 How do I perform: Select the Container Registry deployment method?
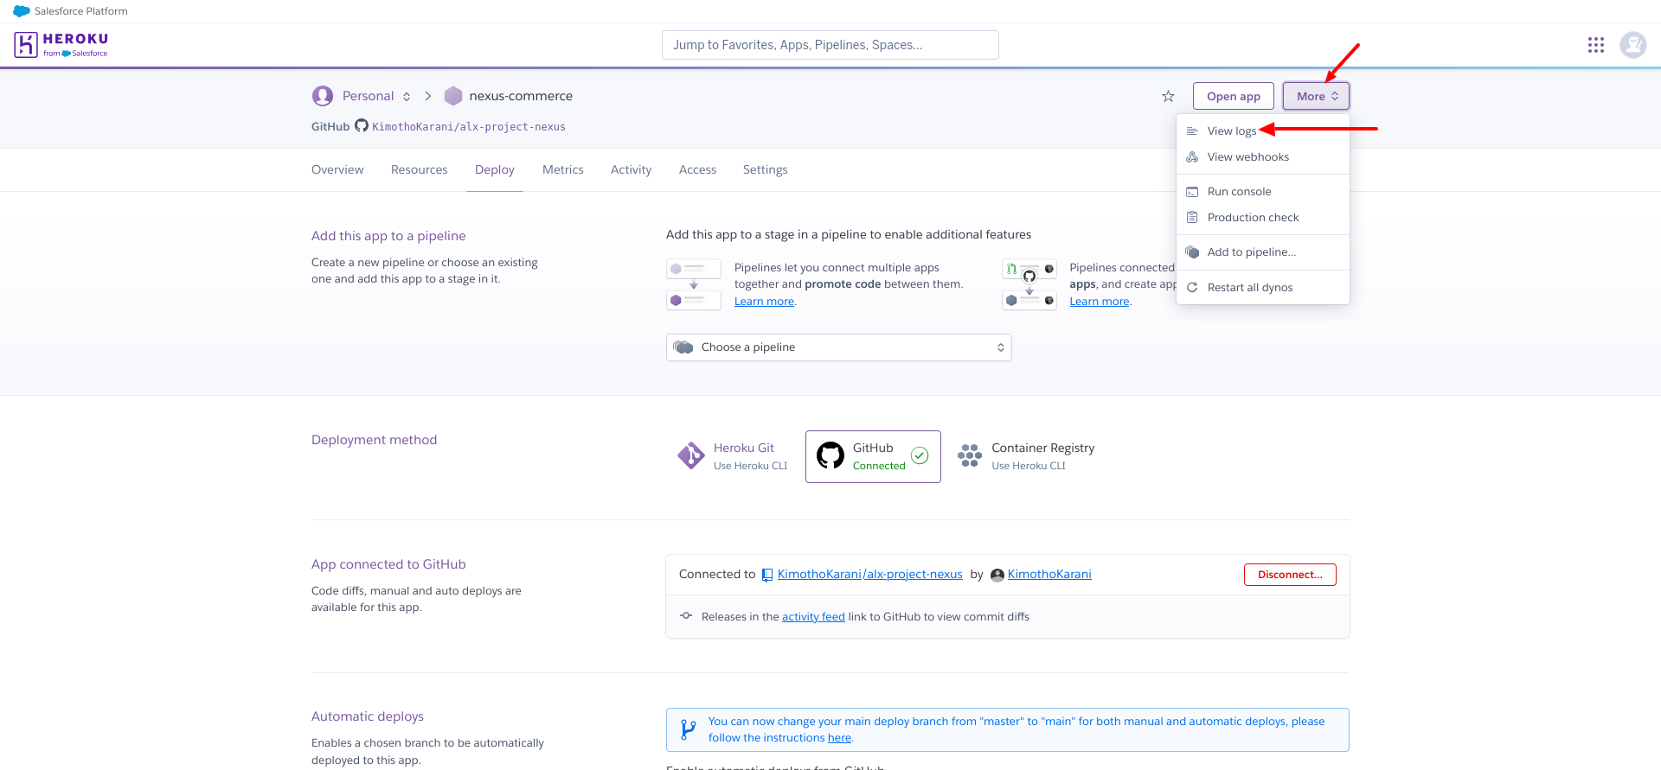[1026, 456]
